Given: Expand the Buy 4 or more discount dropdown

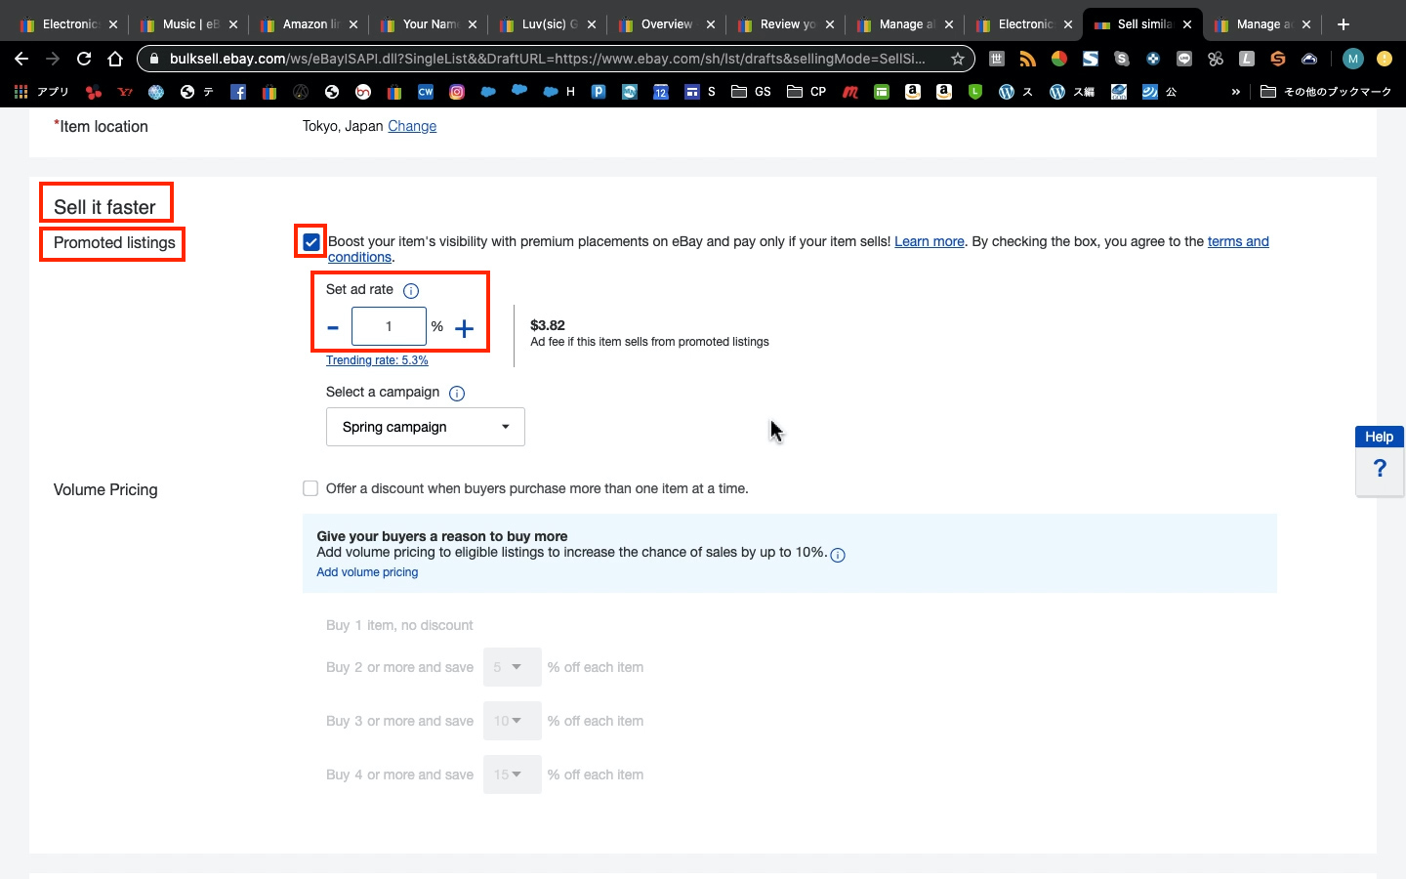Looking at the screenshot, I should 512,774.
